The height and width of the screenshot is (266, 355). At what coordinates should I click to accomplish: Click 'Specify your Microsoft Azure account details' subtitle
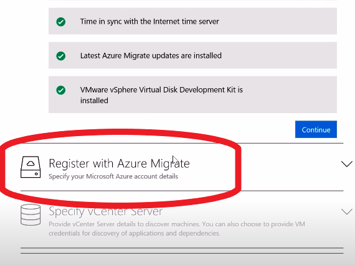(x=113, y=177)
